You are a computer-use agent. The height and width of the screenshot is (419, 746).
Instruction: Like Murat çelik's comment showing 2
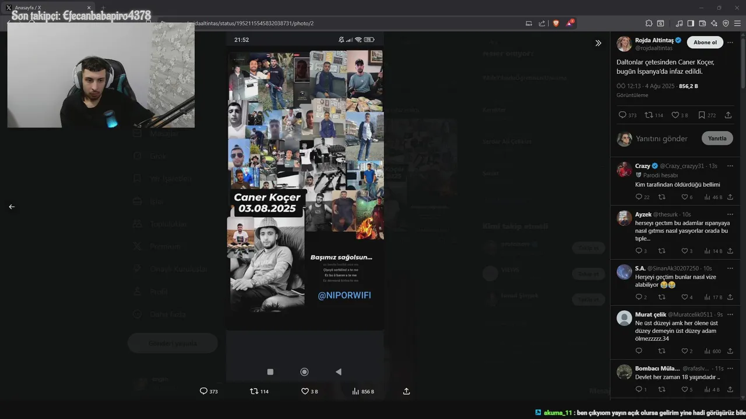(687, 351)
